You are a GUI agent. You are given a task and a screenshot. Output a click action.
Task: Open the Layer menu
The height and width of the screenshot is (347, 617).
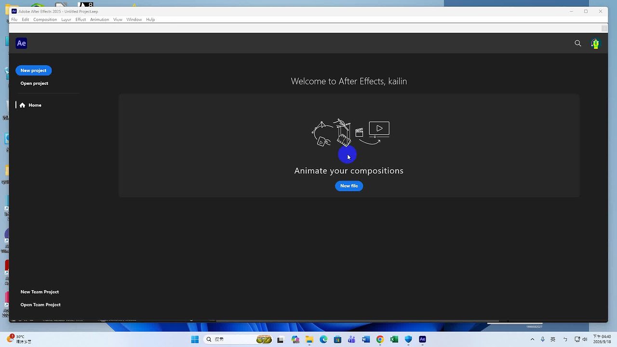click(x=66, y=20)
